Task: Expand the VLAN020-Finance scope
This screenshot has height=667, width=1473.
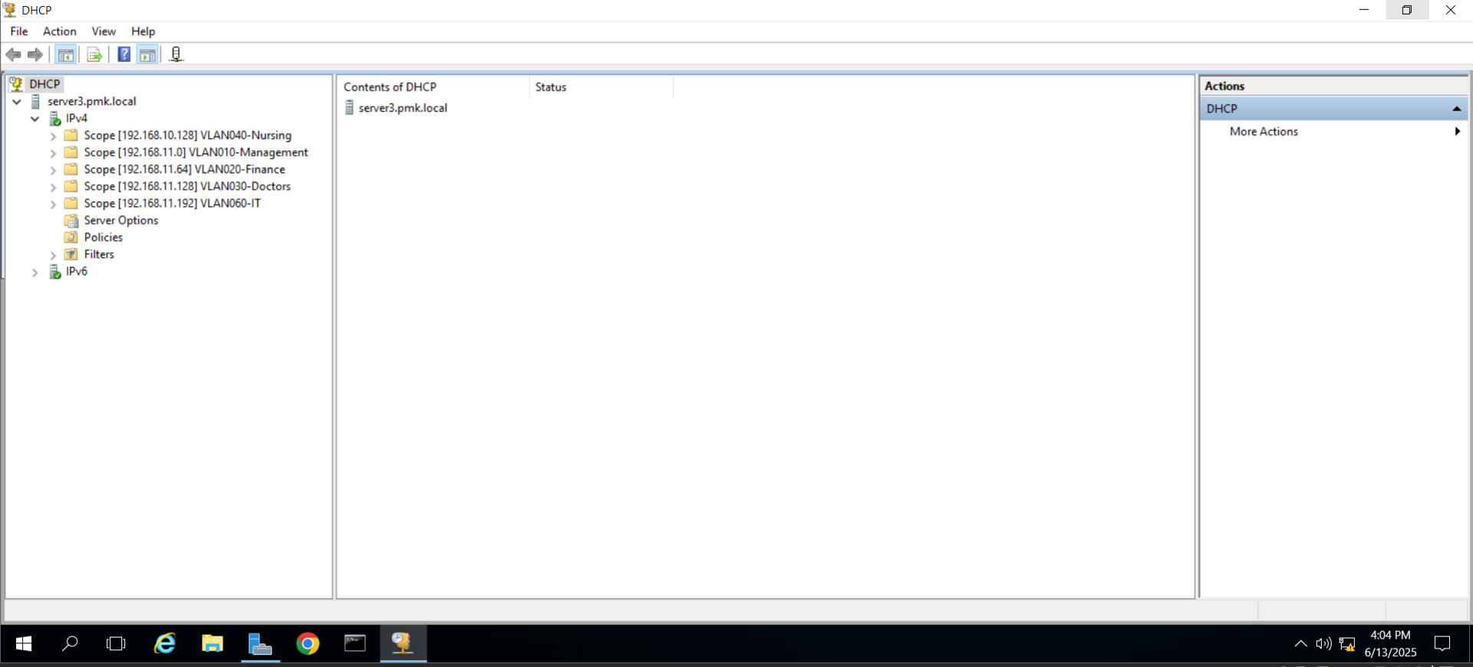Action: [53, 170]
